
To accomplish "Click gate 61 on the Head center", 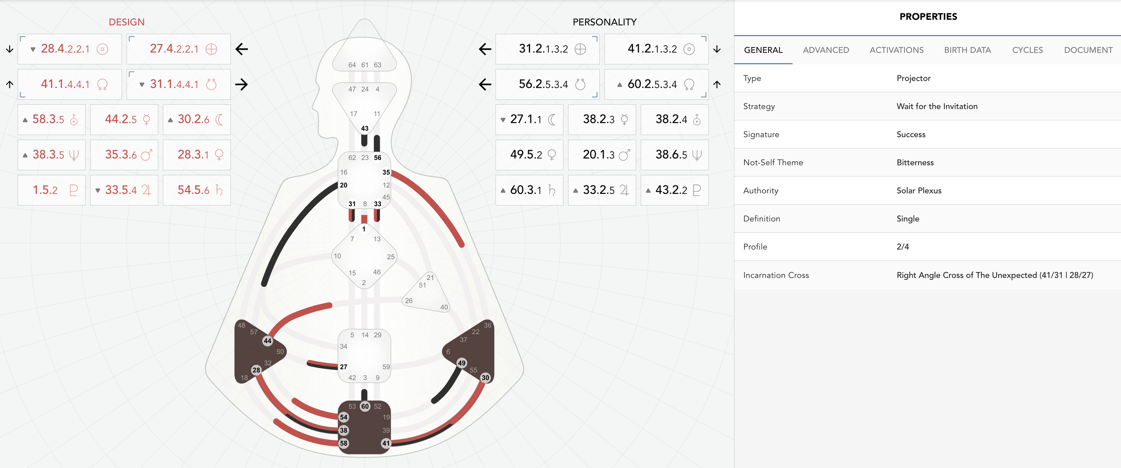I will pos(365,65).
